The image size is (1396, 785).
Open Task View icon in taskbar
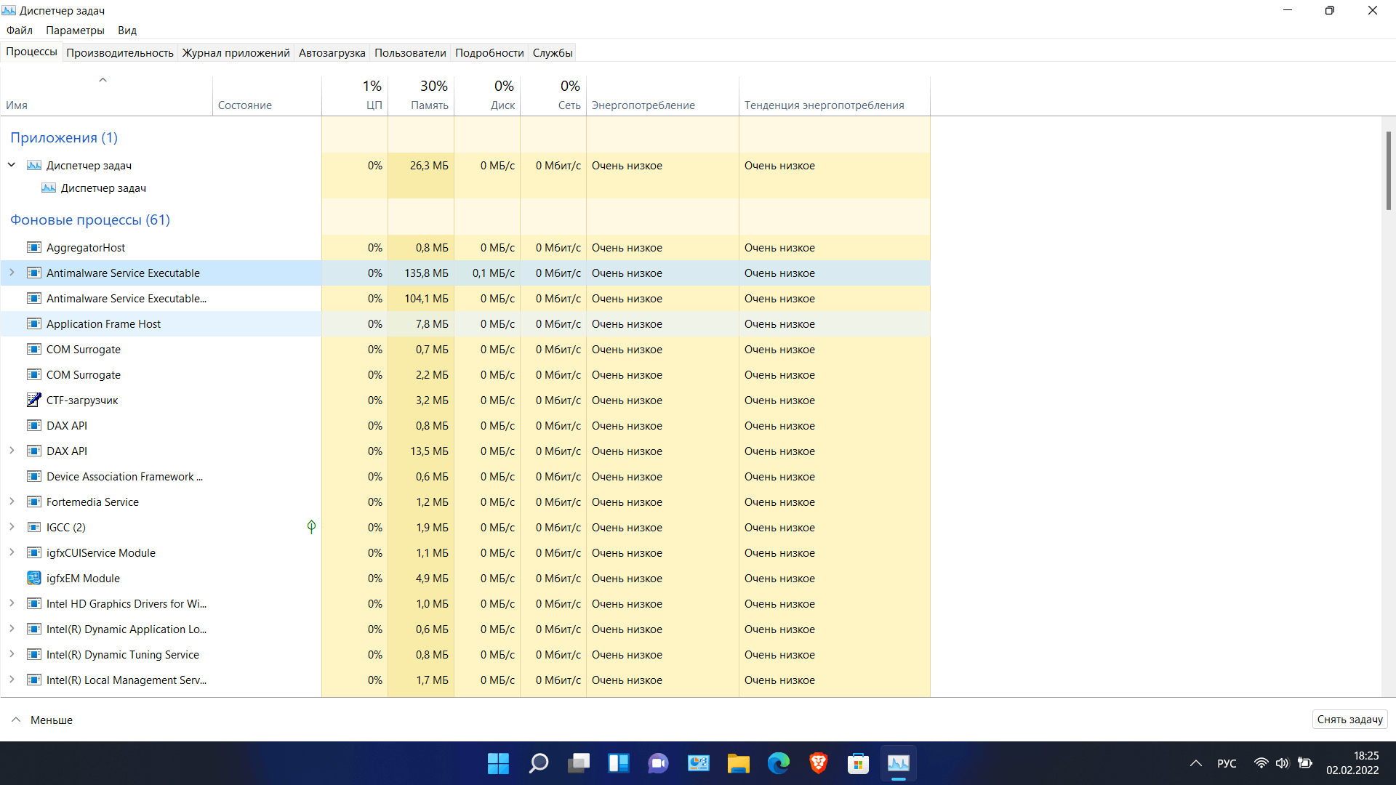click(579, 763)
